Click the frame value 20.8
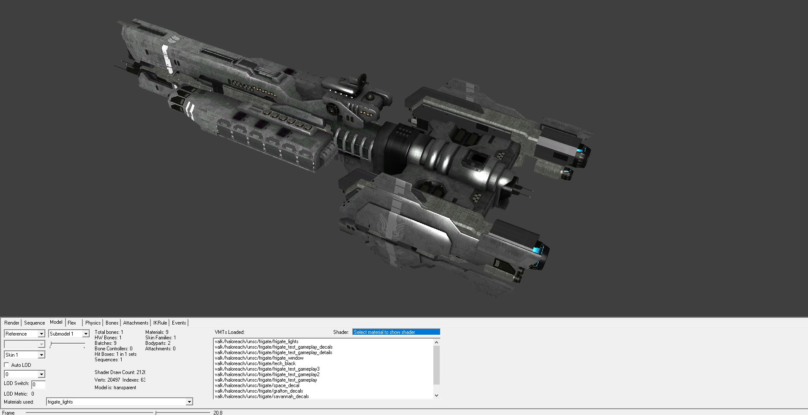The width and height of the screenshot is (808, 415). coord(218,412)
